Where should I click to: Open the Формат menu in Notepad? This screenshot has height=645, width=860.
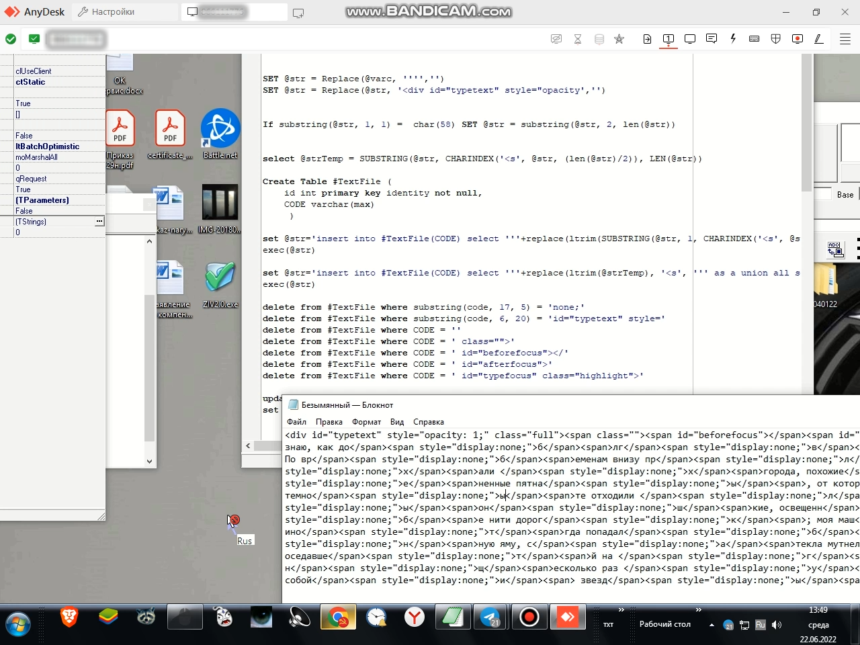tap(366, 422)
